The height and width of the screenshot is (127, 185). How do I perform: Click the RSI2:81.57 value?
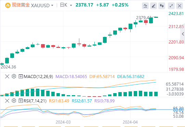click(x=82, y=101)
